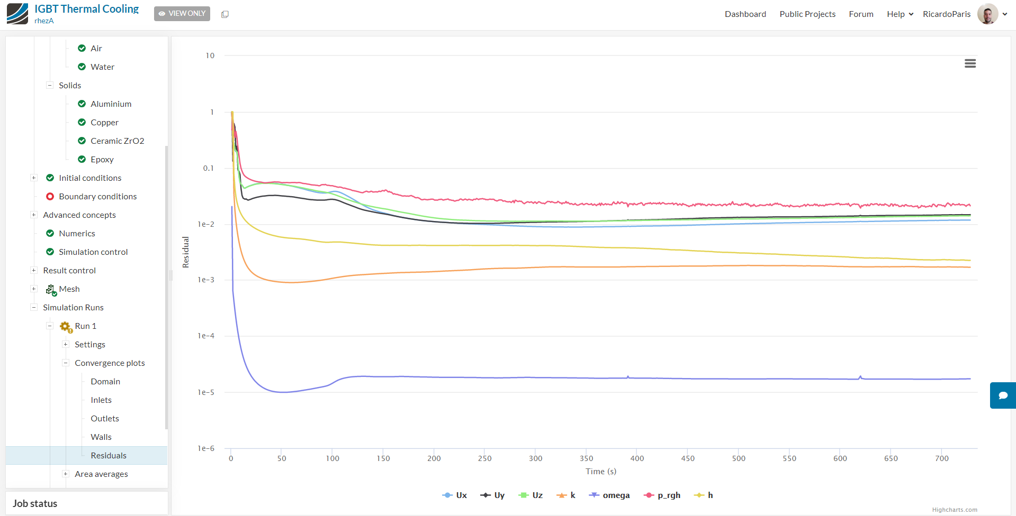Click the h series yellow legend marker
This screenshot has width=1016, height=516.
(699, 495)
